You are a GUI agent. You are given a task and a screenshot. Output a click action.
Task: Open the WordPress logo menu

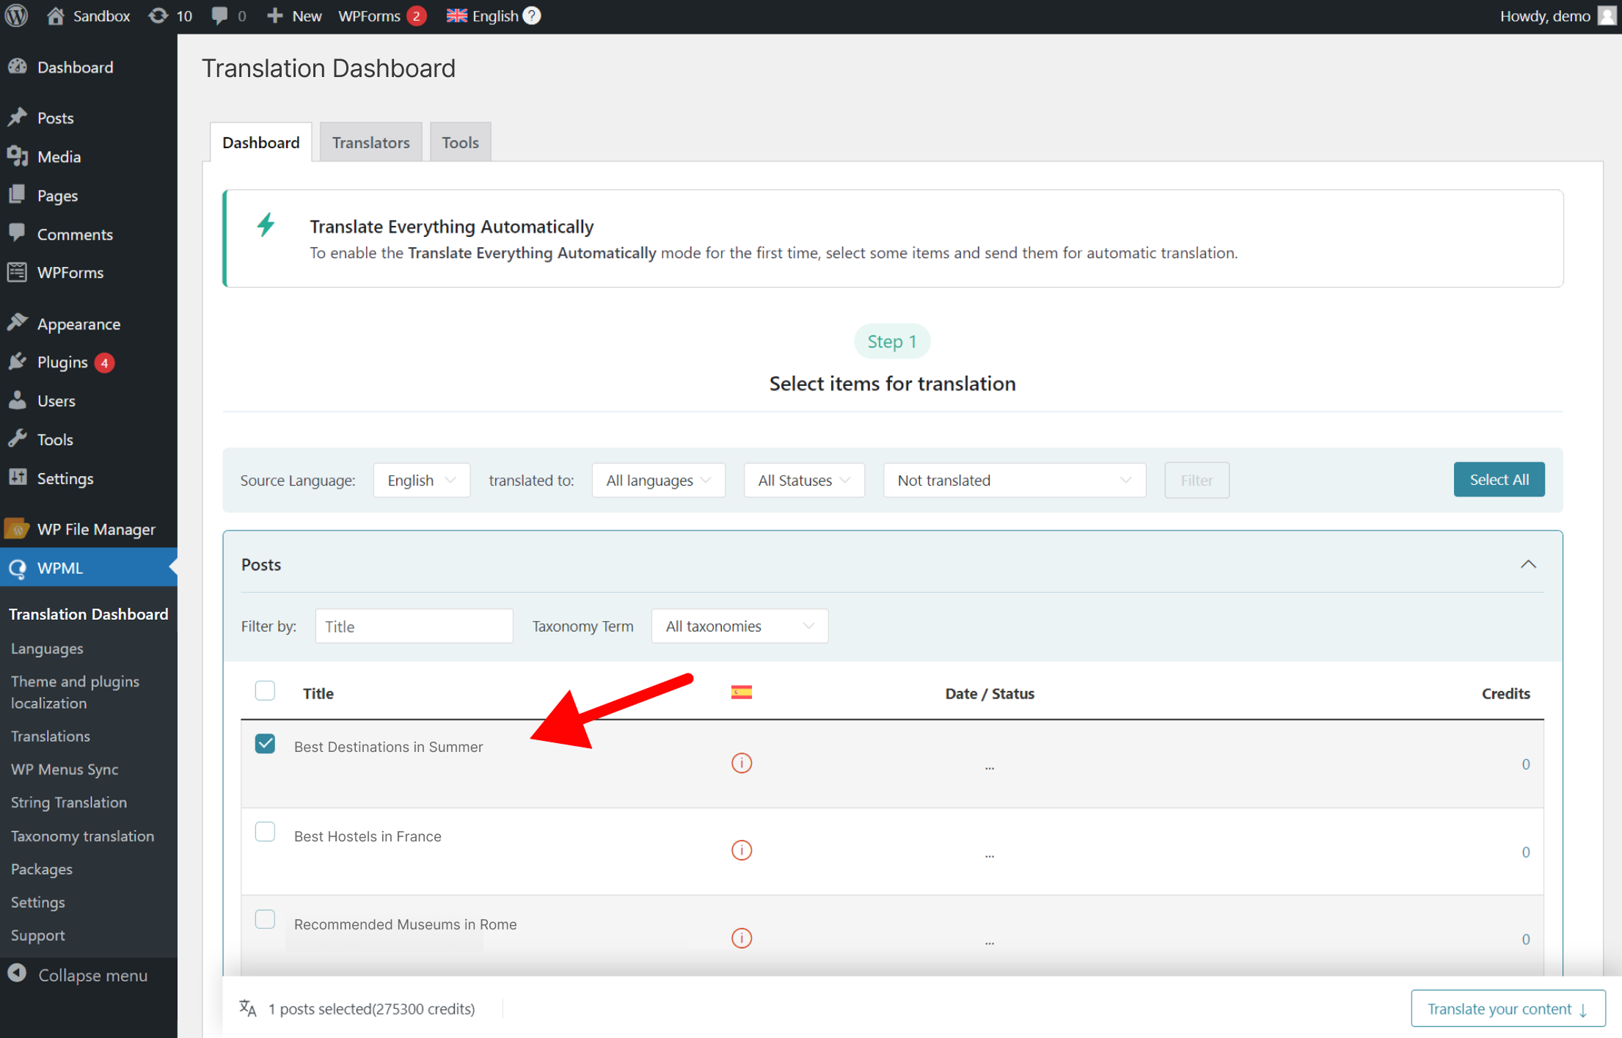point(16,15)
